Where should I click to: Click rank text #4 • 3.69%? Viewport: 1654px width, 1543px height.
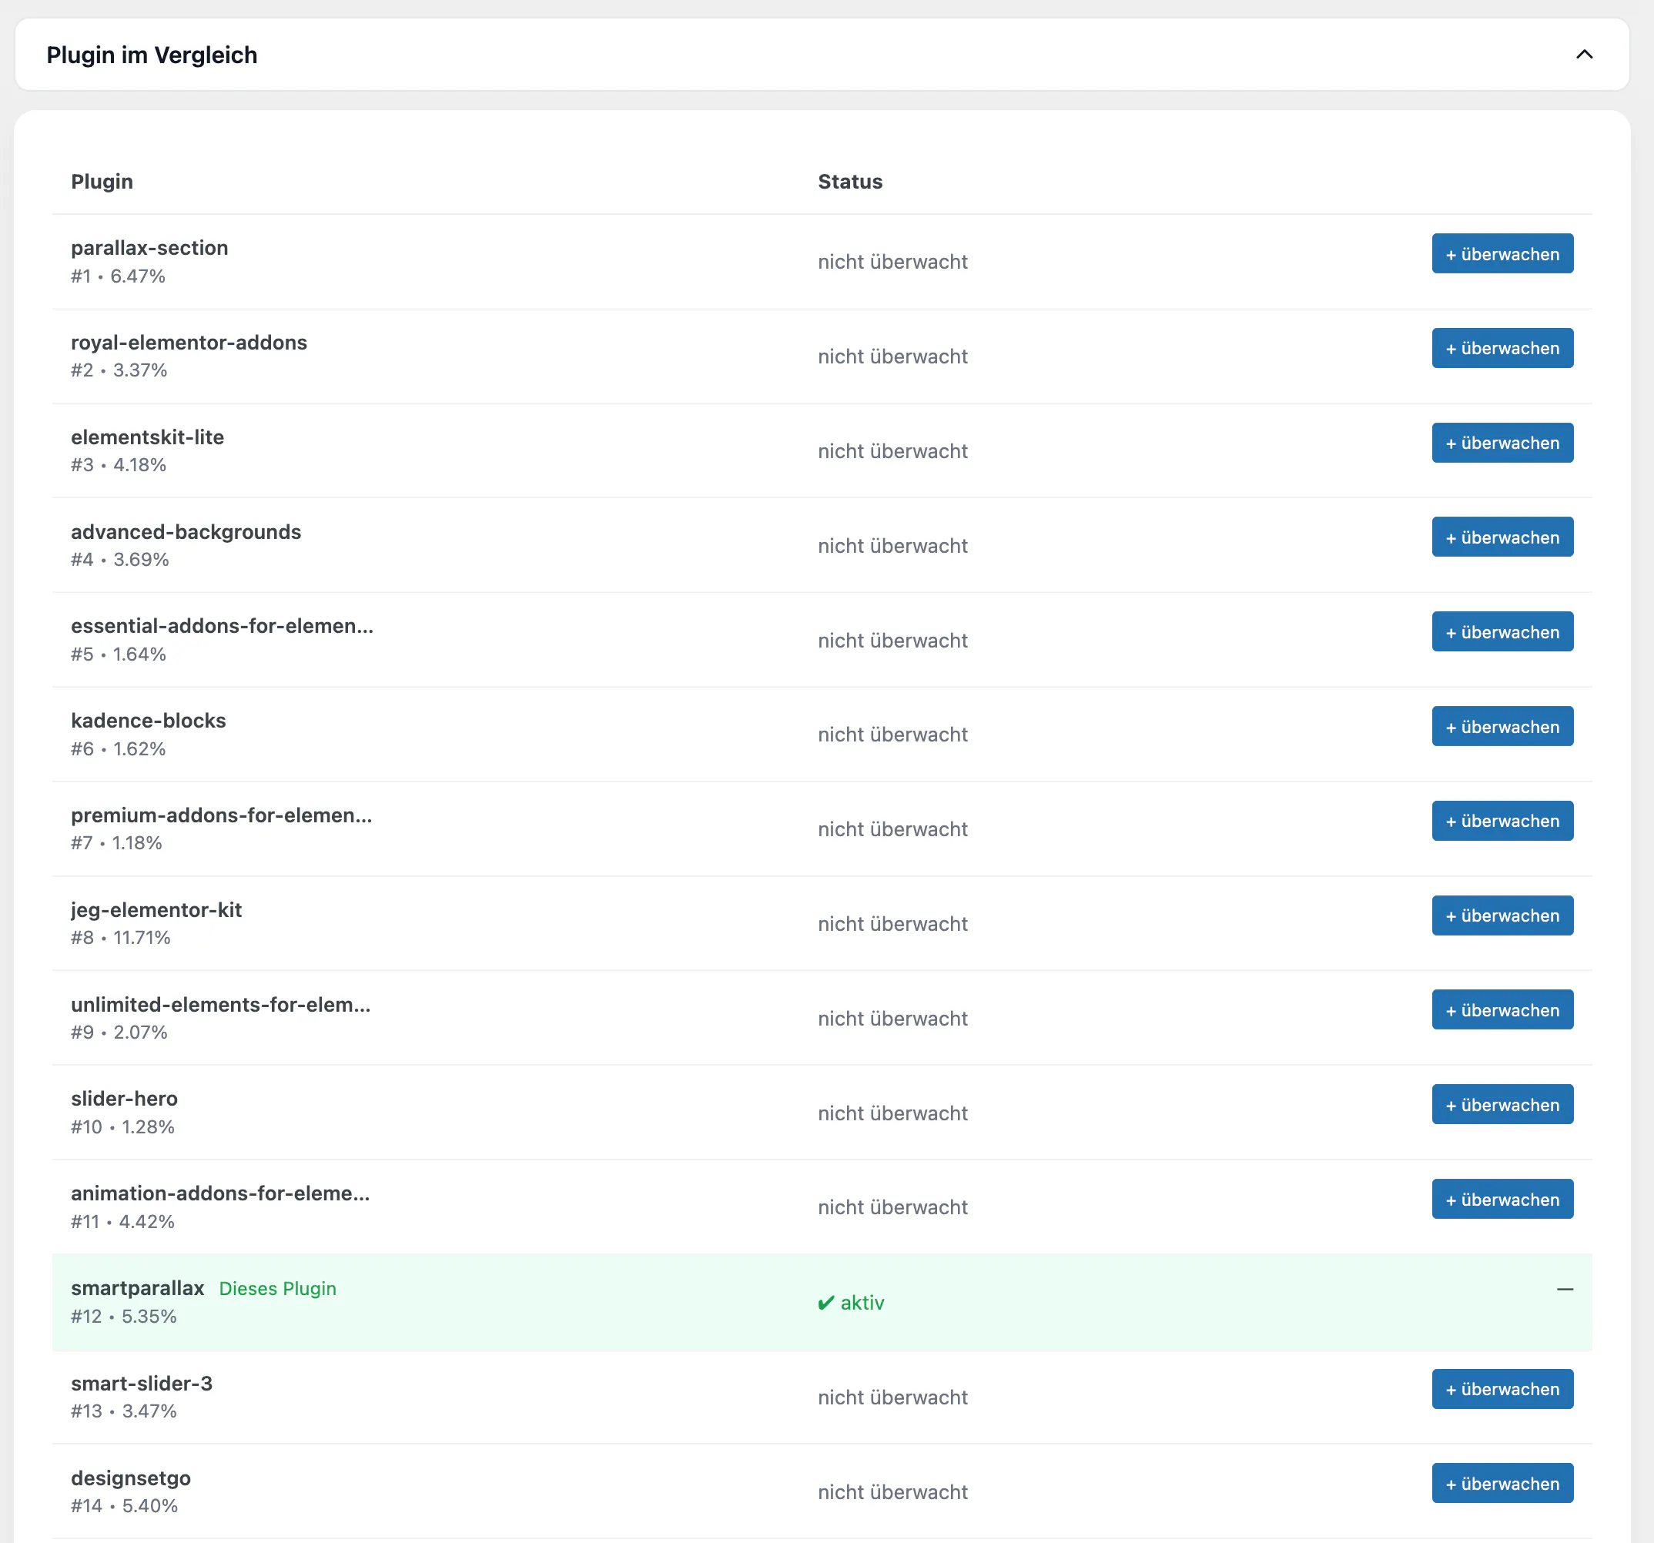(120, 560)
